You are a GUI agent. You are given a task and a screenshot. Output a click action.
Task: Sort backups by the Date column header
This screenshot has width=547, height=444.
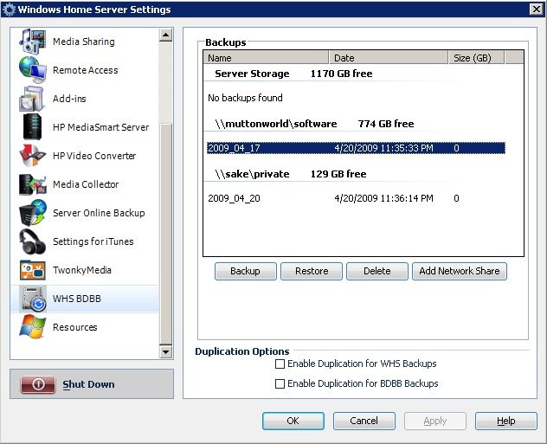tap(389, 57)
